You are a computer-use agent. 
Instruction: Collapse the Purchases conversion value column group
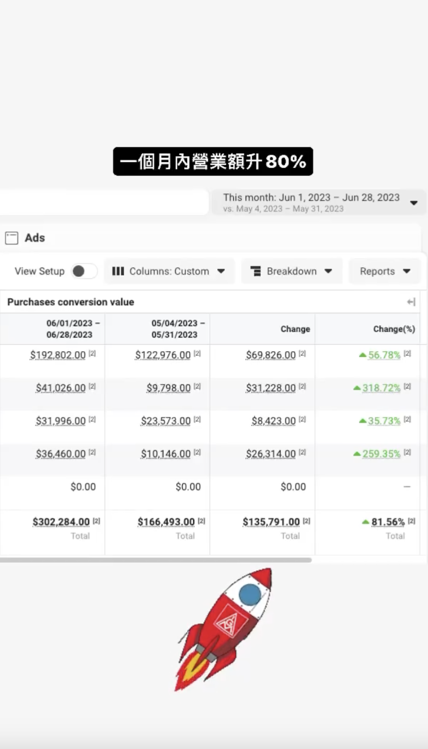pos(411,302)
